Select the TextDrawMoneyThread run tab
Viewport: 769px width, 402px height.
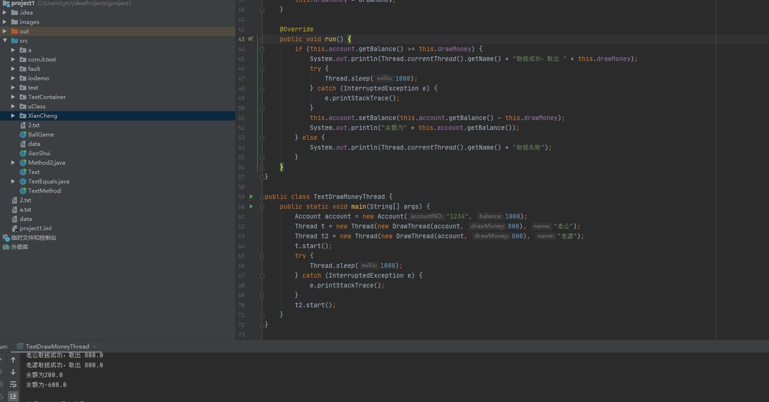pyautogui.click(x=57, y=347)
